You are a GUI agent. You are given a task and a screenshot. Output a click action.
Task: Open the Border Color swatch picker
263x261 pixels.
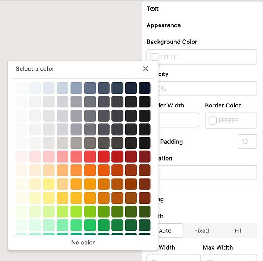click(x=212, y=120)
